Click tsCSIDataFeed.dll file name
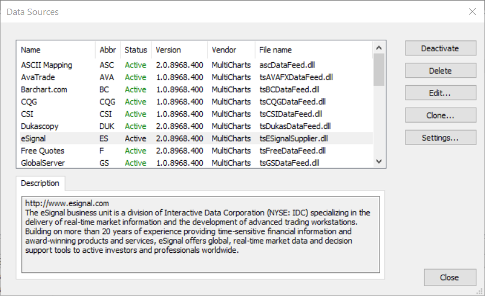The width and height of the screenshot is (485, 296). pos(291,114)
